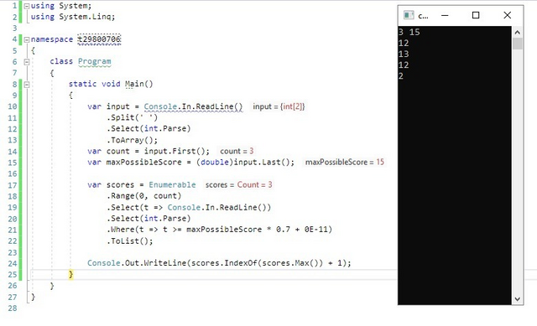Click inside the black console output area

click(455, 189)
